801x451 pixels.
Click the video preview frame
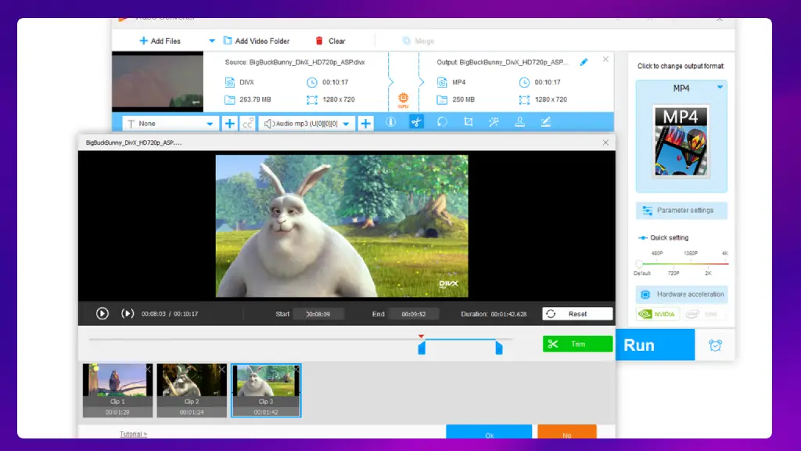(342, 226)
